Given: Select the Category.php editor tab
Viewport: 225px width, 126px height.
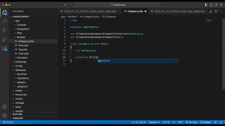Looking at the screenshot, I should [135, 11].
